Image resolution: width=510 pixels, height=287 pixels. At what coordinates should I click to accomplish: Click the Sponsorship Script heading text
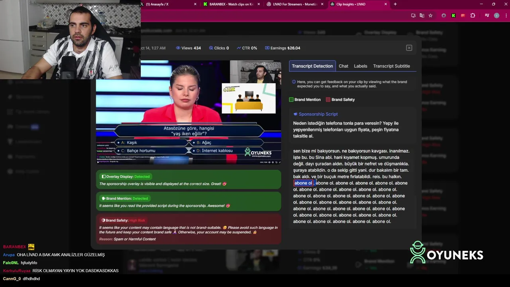tap(318, 114)
